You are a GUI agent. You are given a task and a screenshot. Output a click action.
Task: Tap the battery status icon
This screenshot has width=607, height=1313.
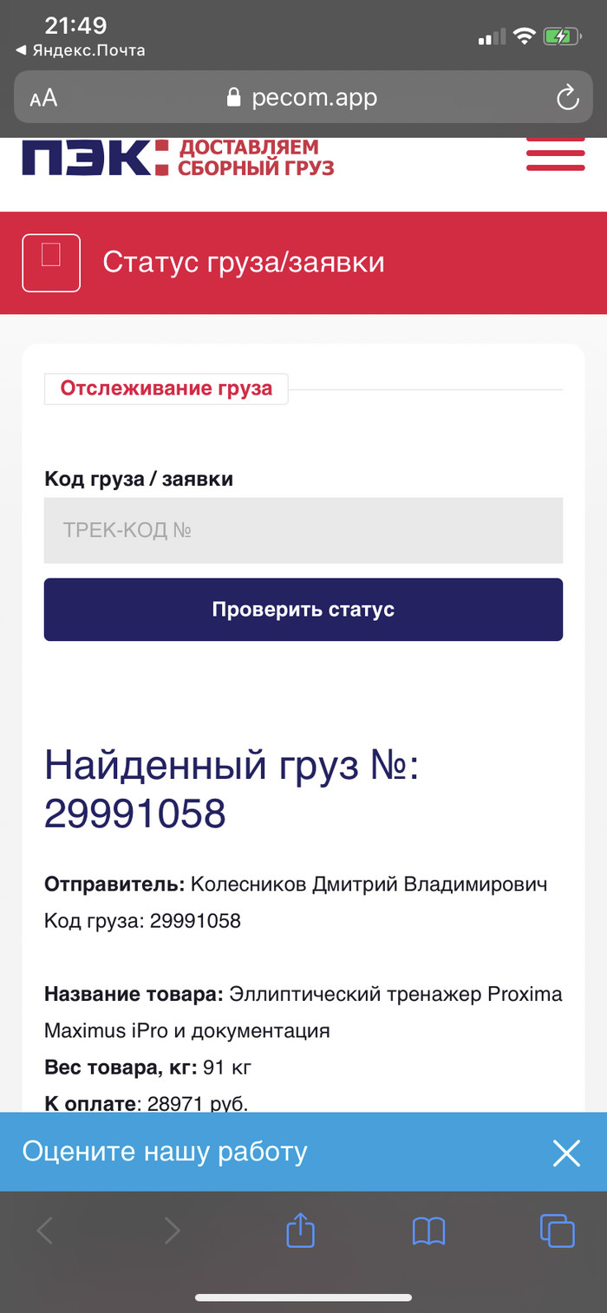pyautogui.click(x=562, y=36)
